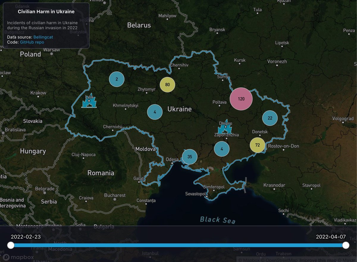Click the start date slider handle
The width and height of the screenshot is (357, 262).
tap(11, 245)
